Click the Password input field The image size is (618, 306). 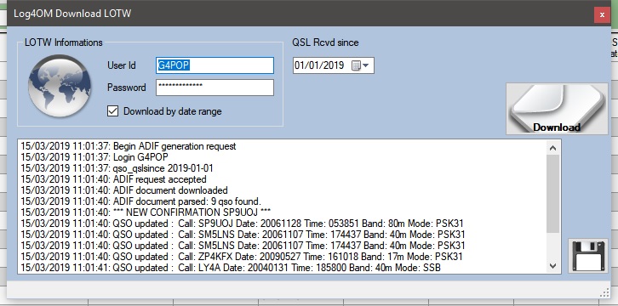[x=215, y=88]
